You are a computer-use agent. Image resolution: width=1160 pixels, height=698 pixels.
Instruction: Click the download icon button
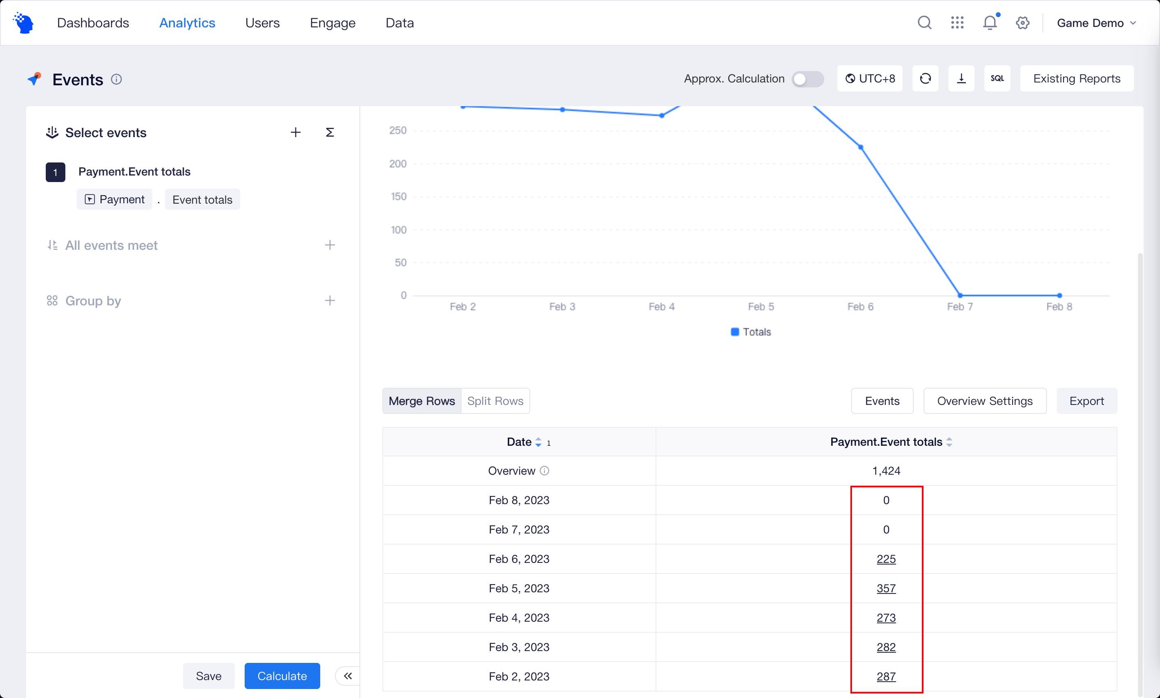click(x=961, y=78)
